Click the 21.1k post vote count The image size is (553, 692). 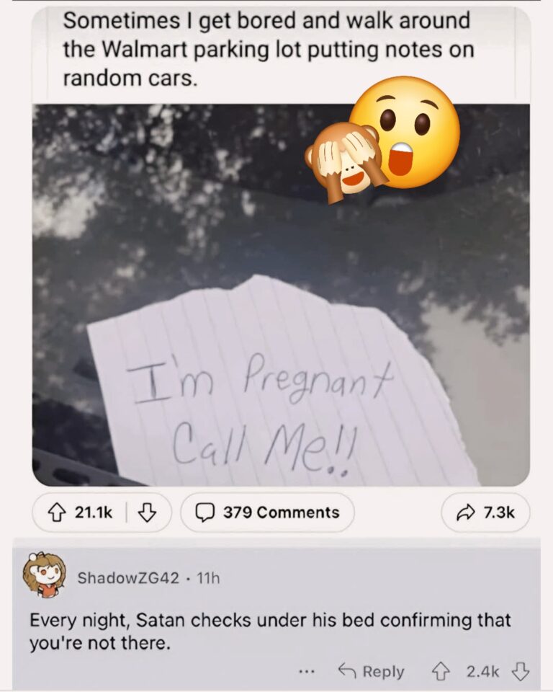coord(94,513)
